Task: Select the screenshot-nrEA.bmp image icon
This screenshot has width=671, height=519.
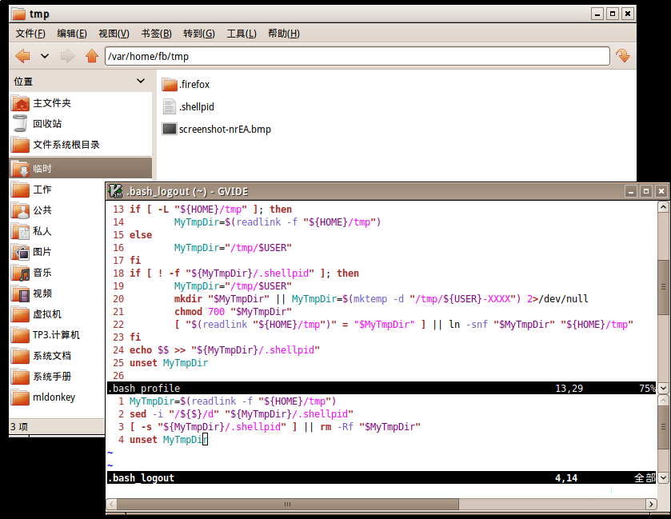Action: pos(170,129)
